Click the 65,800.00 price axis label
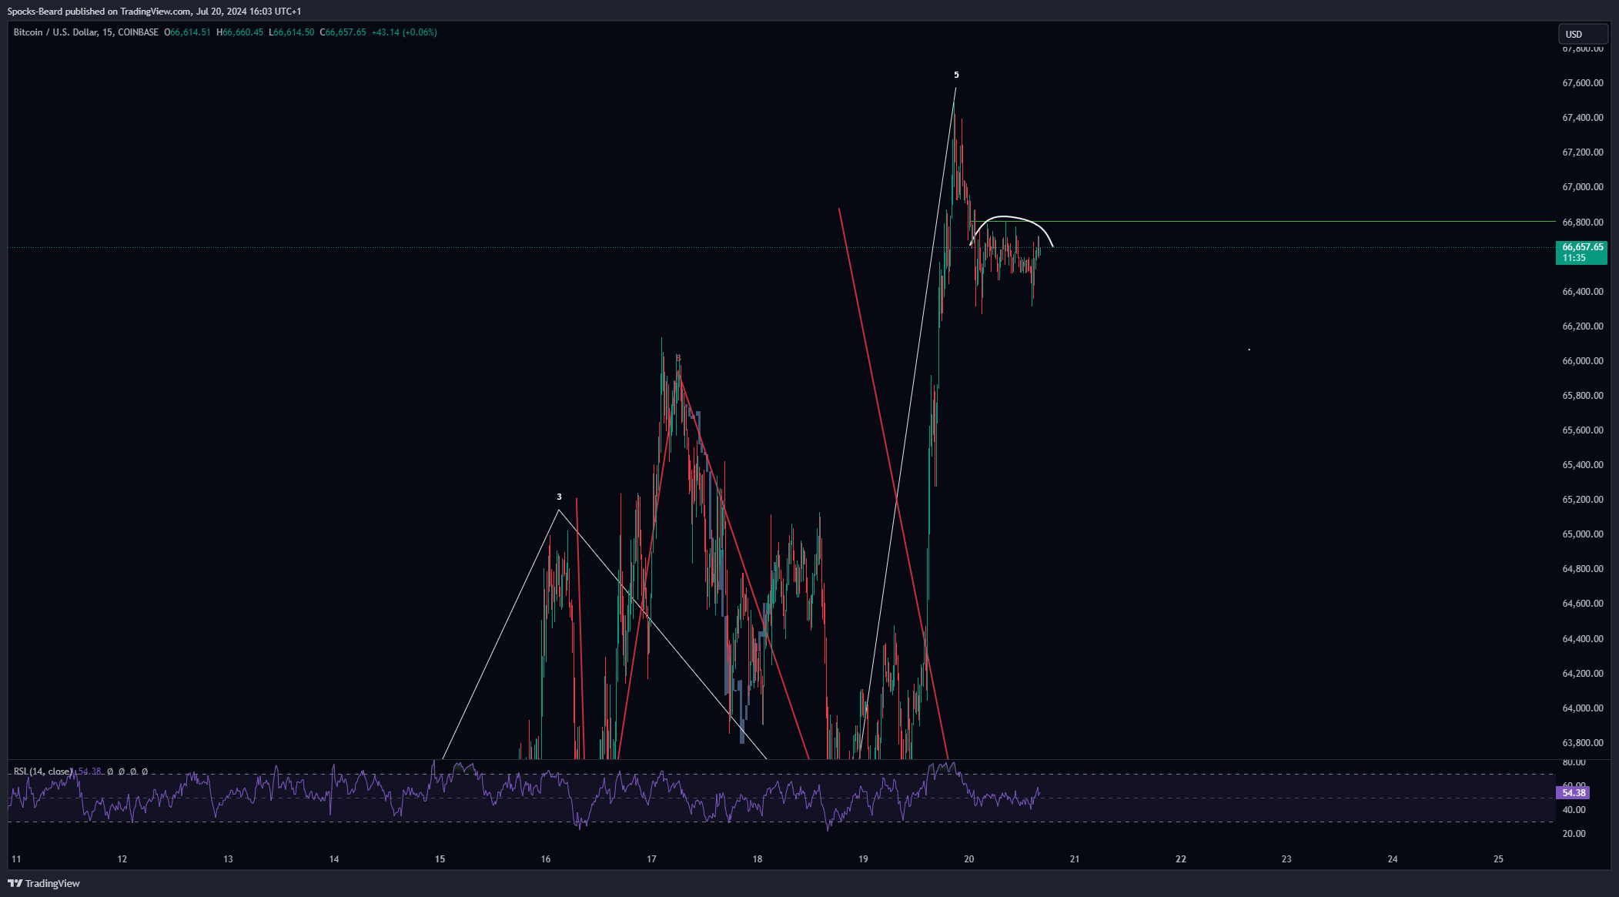The image size is (1619, 897). click(1583, 396)
